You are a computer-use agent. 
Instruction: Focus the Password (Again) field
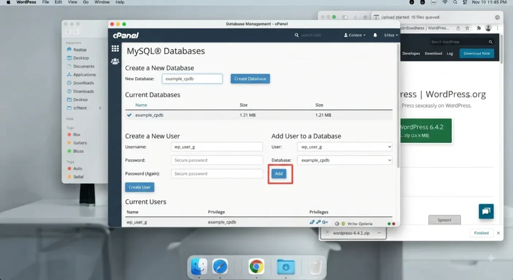[216, 174]
